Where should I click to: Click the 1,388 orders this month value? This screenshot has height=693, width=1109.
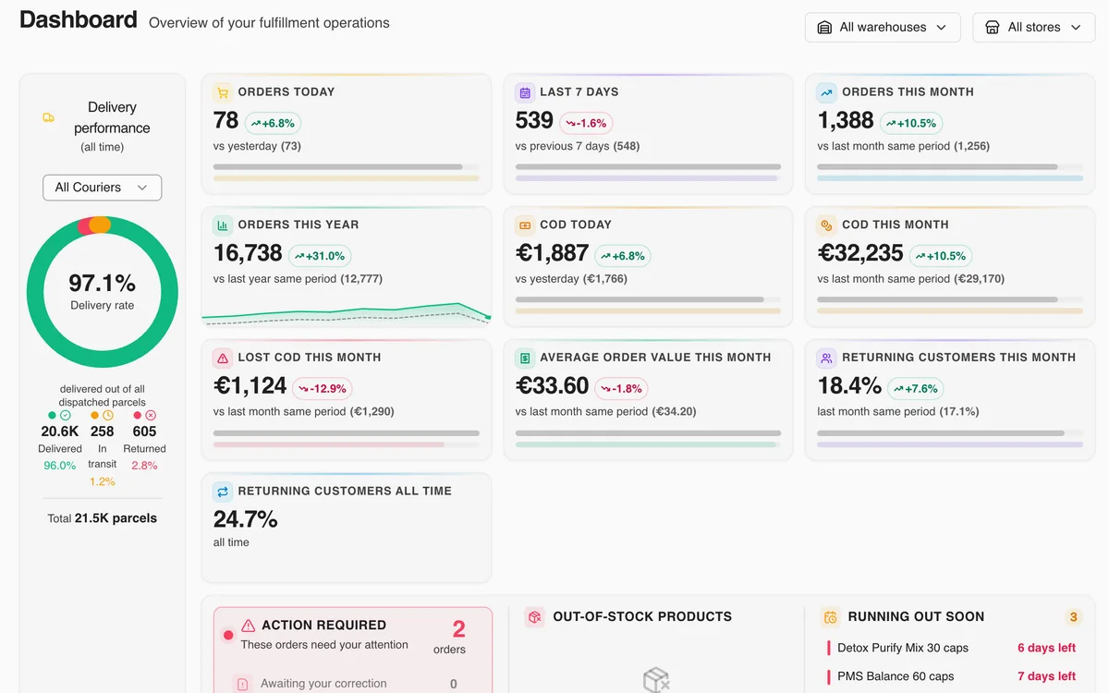[x=846, y=120]
